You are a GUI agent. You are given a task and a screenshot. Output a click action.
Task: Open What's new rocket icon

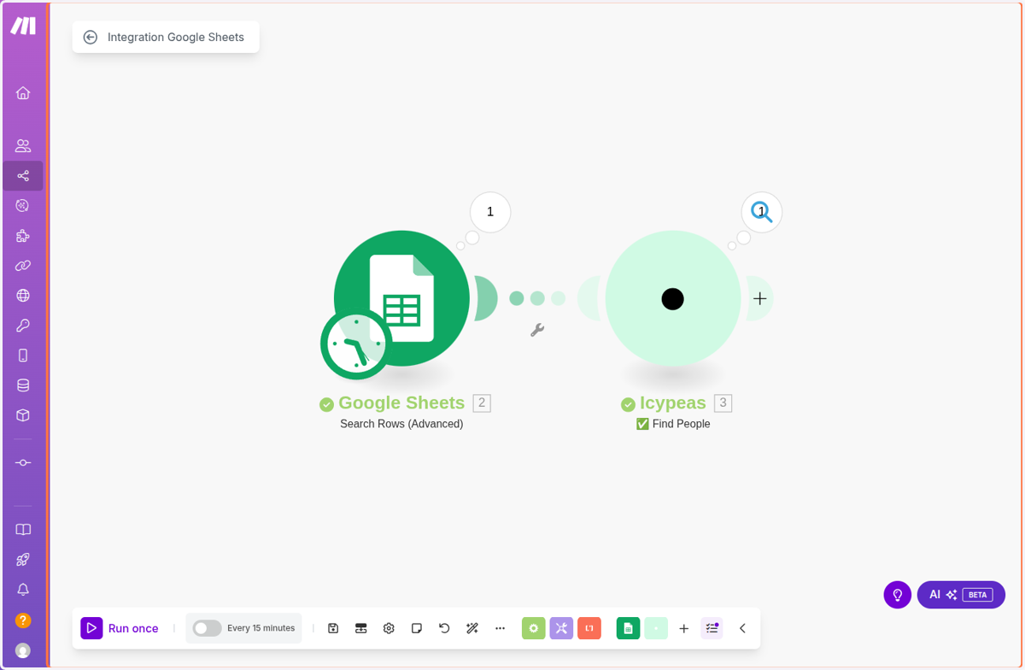tap(23, 560)
